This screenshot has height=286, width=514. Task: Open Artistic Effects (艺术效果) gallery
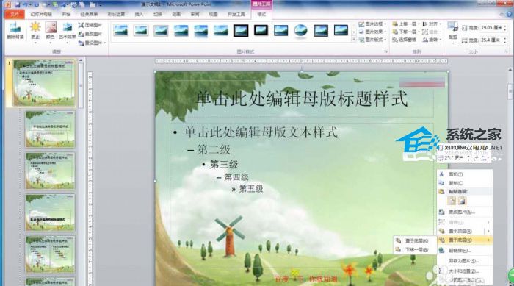[68, 31]
